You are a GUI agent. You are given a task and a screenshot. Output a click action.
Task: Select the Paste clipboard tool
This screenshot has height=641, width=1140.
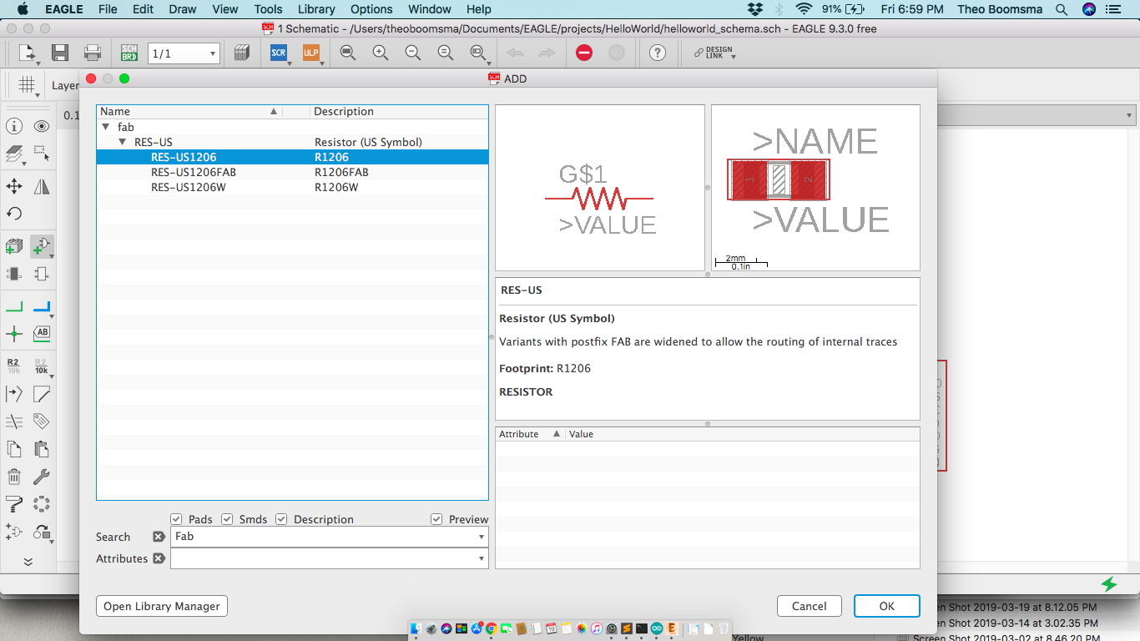[x=42, y=449]
